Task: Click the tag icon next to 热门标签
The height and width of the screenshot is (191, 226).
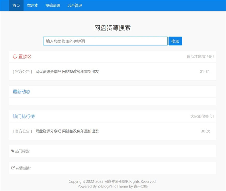Action: click(13, 151)
